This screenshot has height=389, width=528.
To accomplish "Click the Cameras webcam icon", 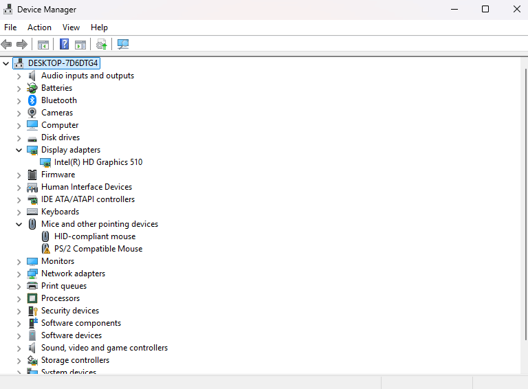I will [x=32, y=113].
